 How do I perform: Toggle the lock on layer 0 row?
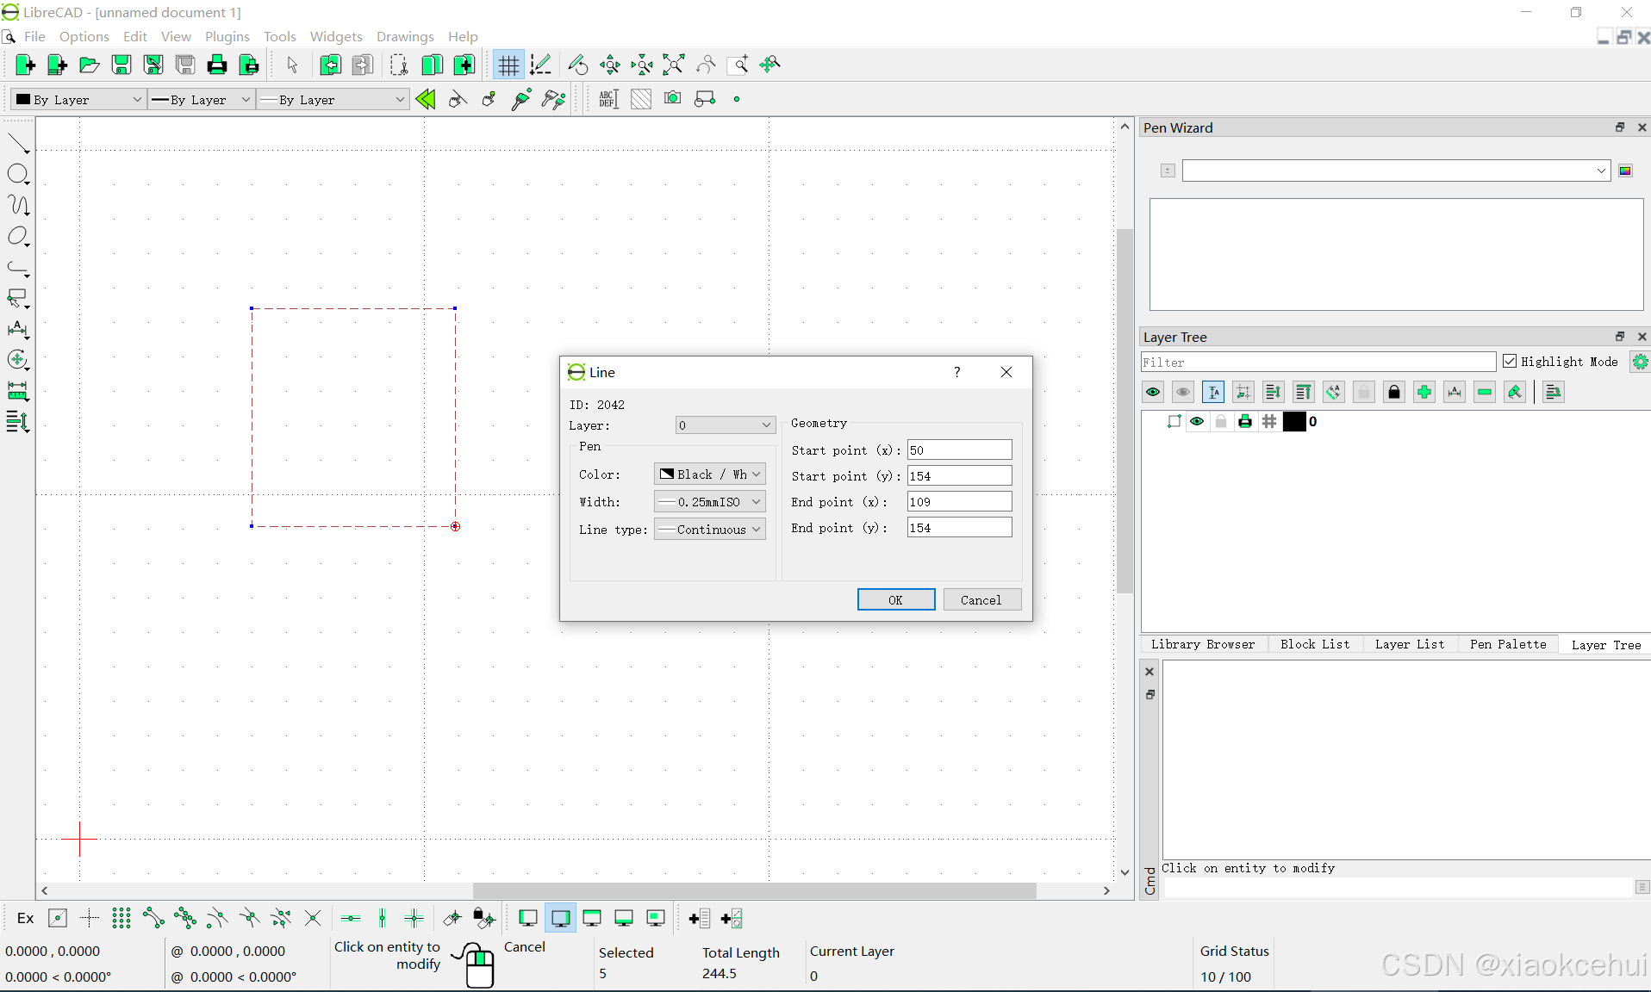point(1221,421)
